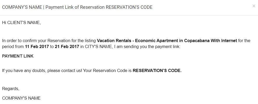Click the PAYMENT LINK text
Screen dimensions: 258x104
click(x=18, y=56)
